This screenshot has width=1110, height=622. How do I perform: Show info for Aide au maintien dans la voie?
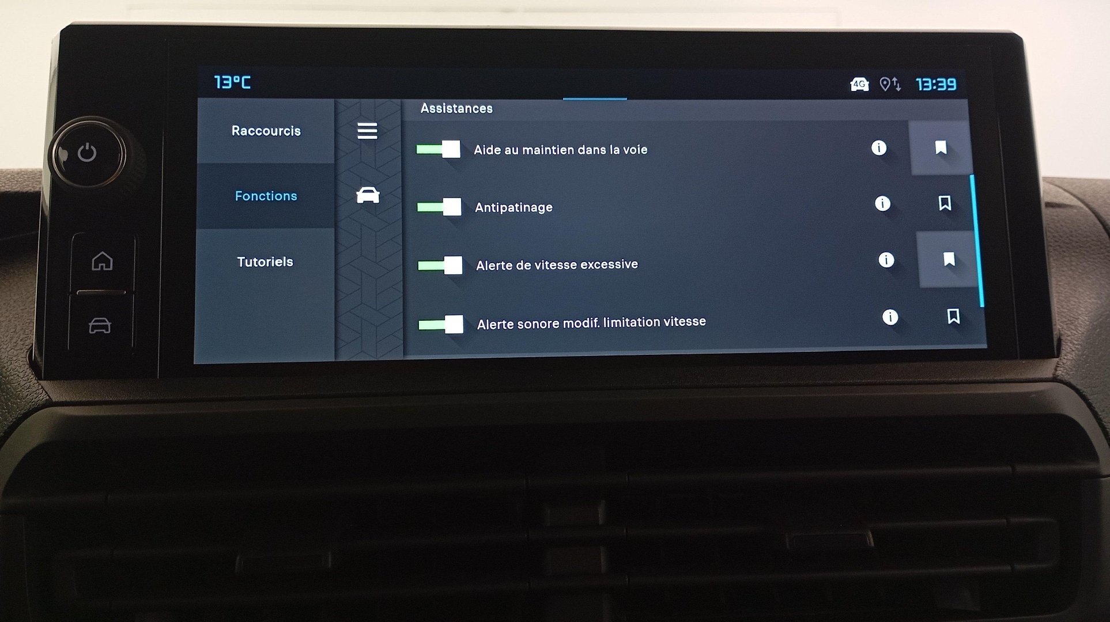pos(878,148)
